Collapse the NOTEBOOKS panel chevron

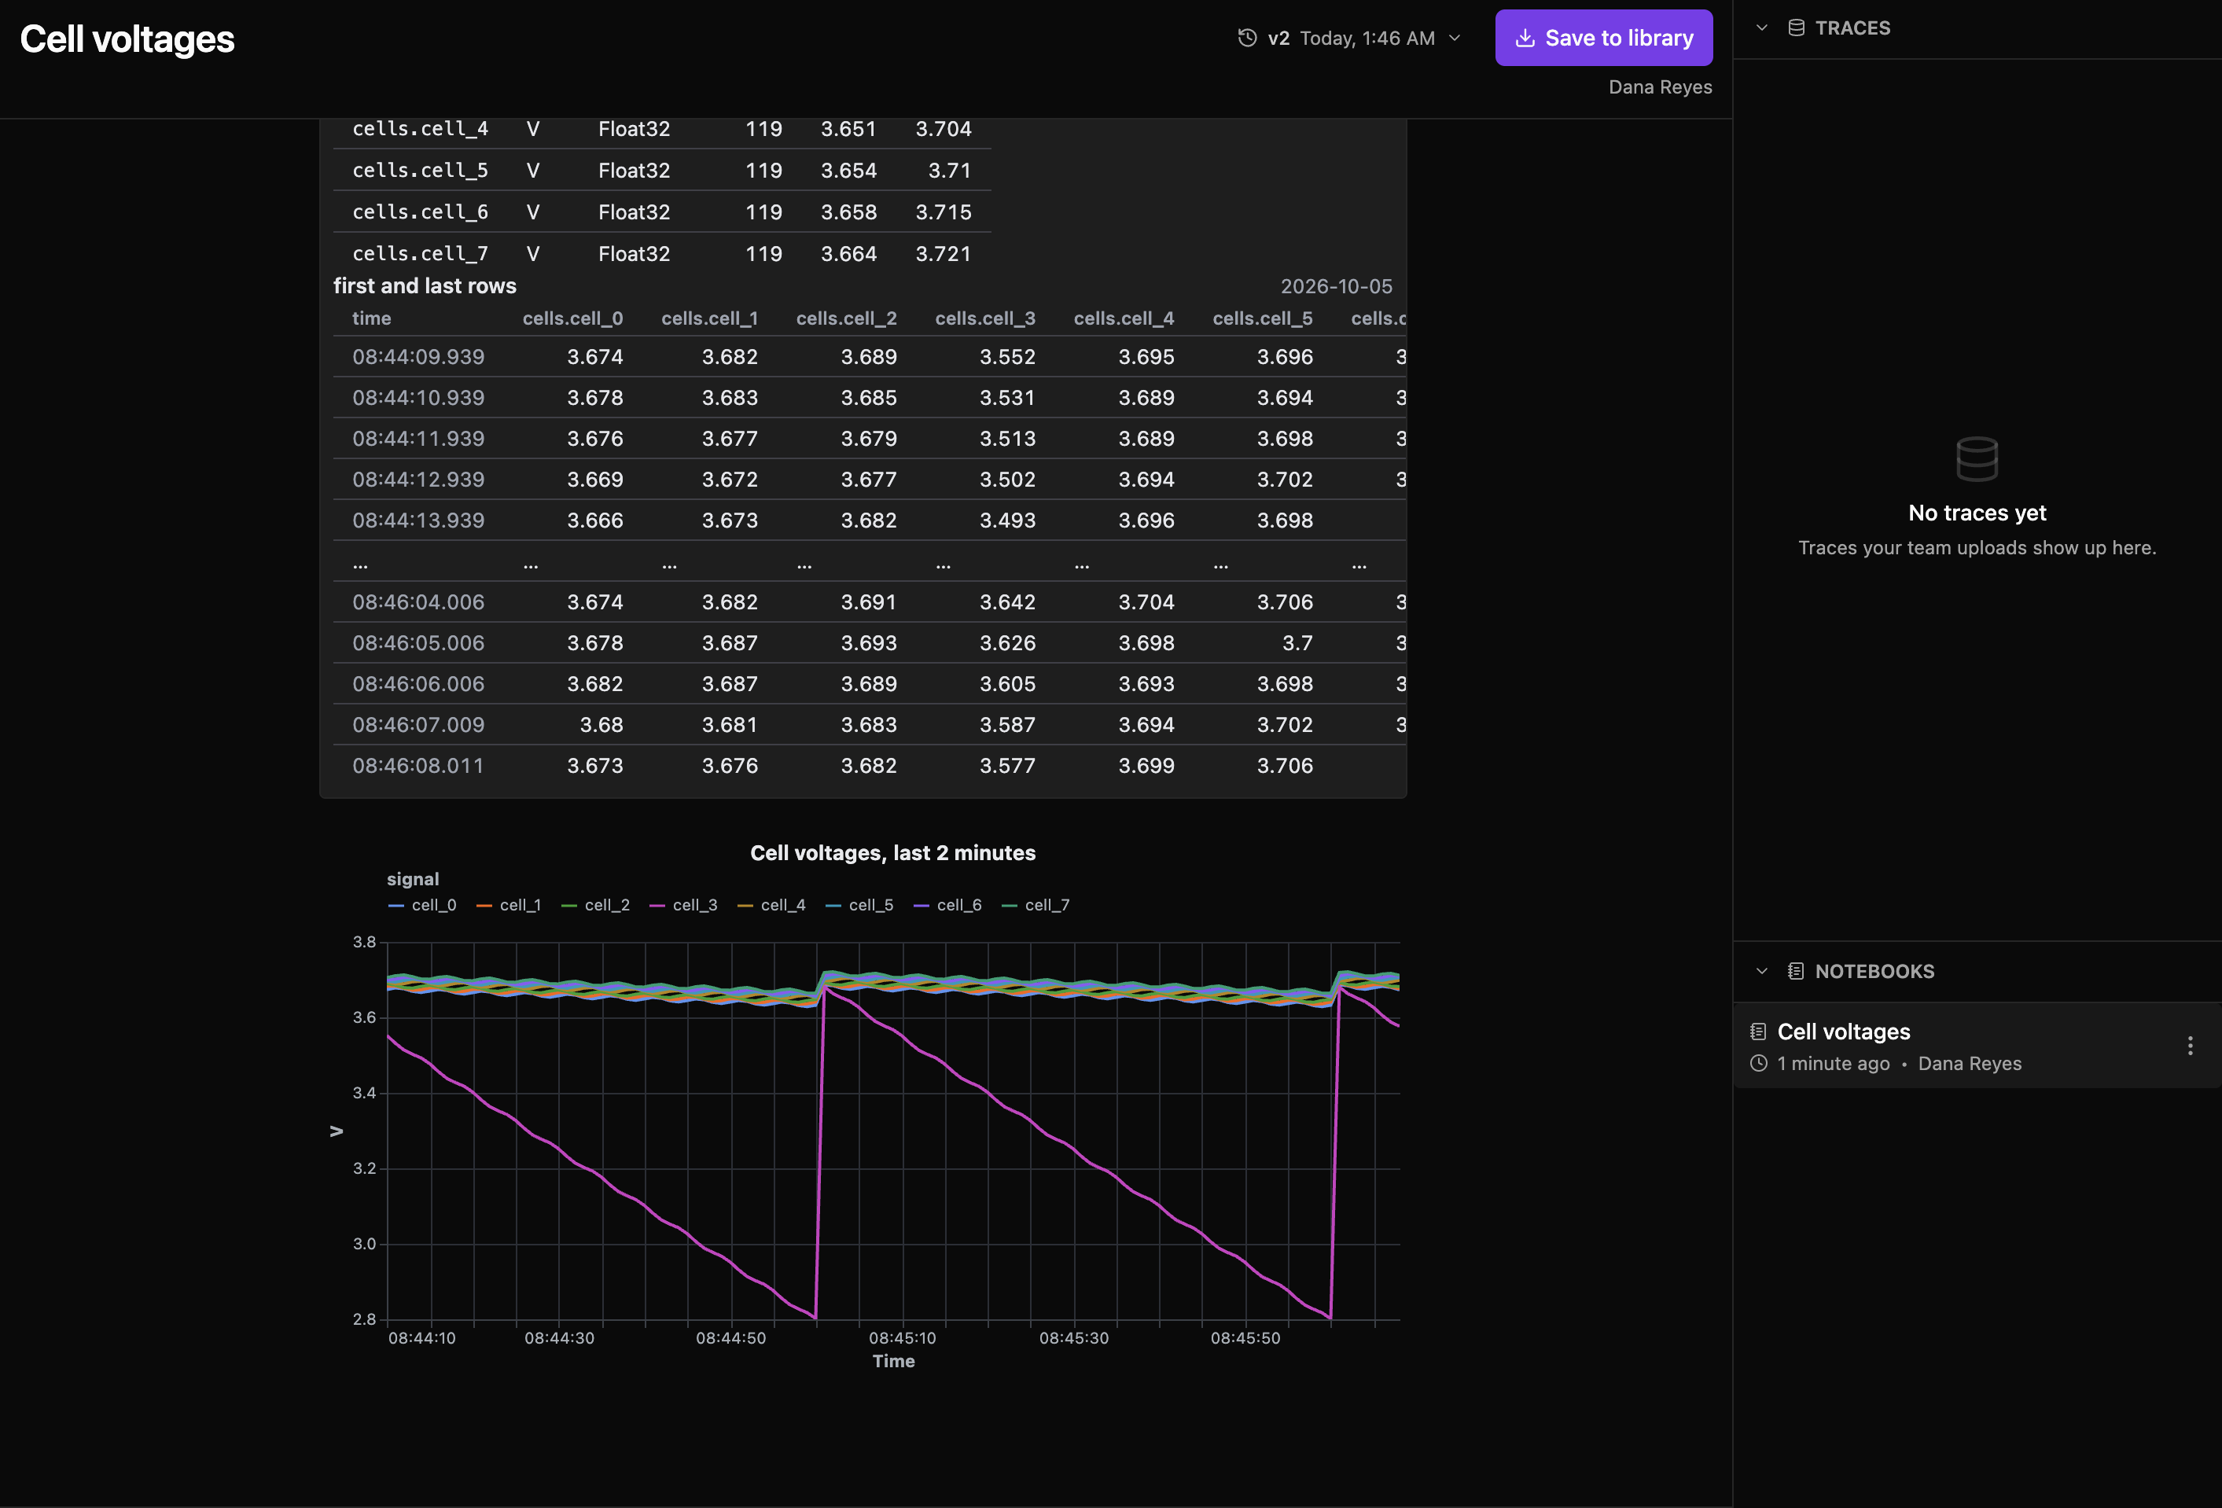[1761, 972]
